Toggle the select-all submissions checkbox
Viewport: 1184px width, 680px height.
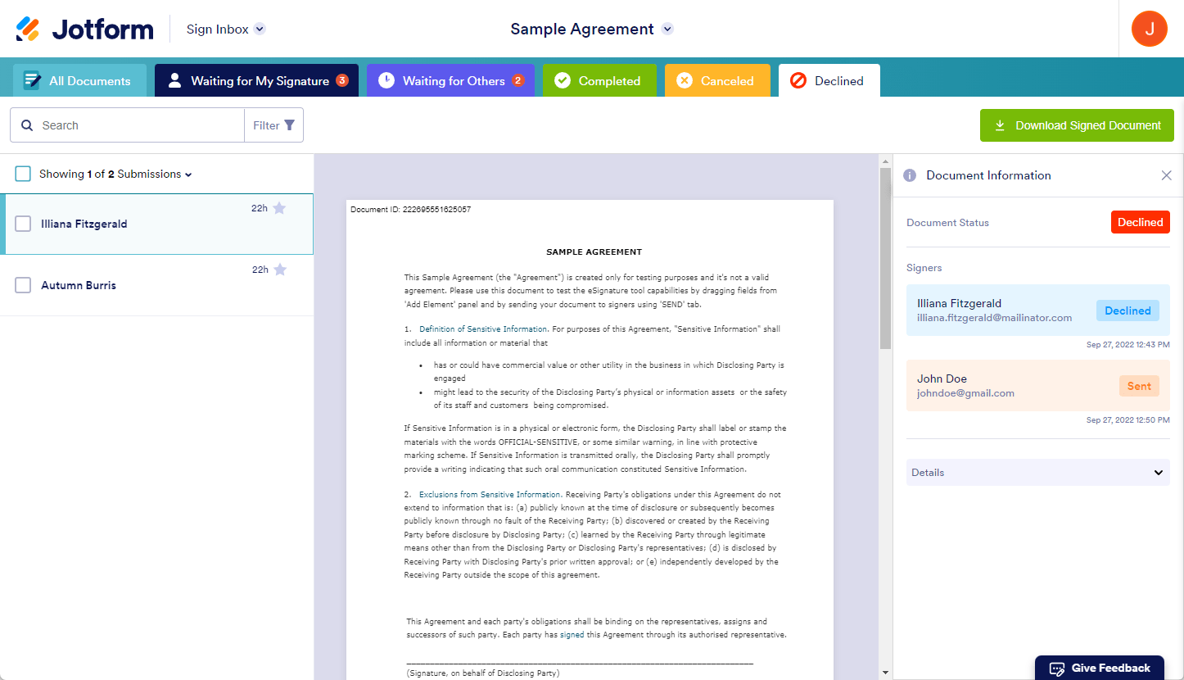[23, 174]
